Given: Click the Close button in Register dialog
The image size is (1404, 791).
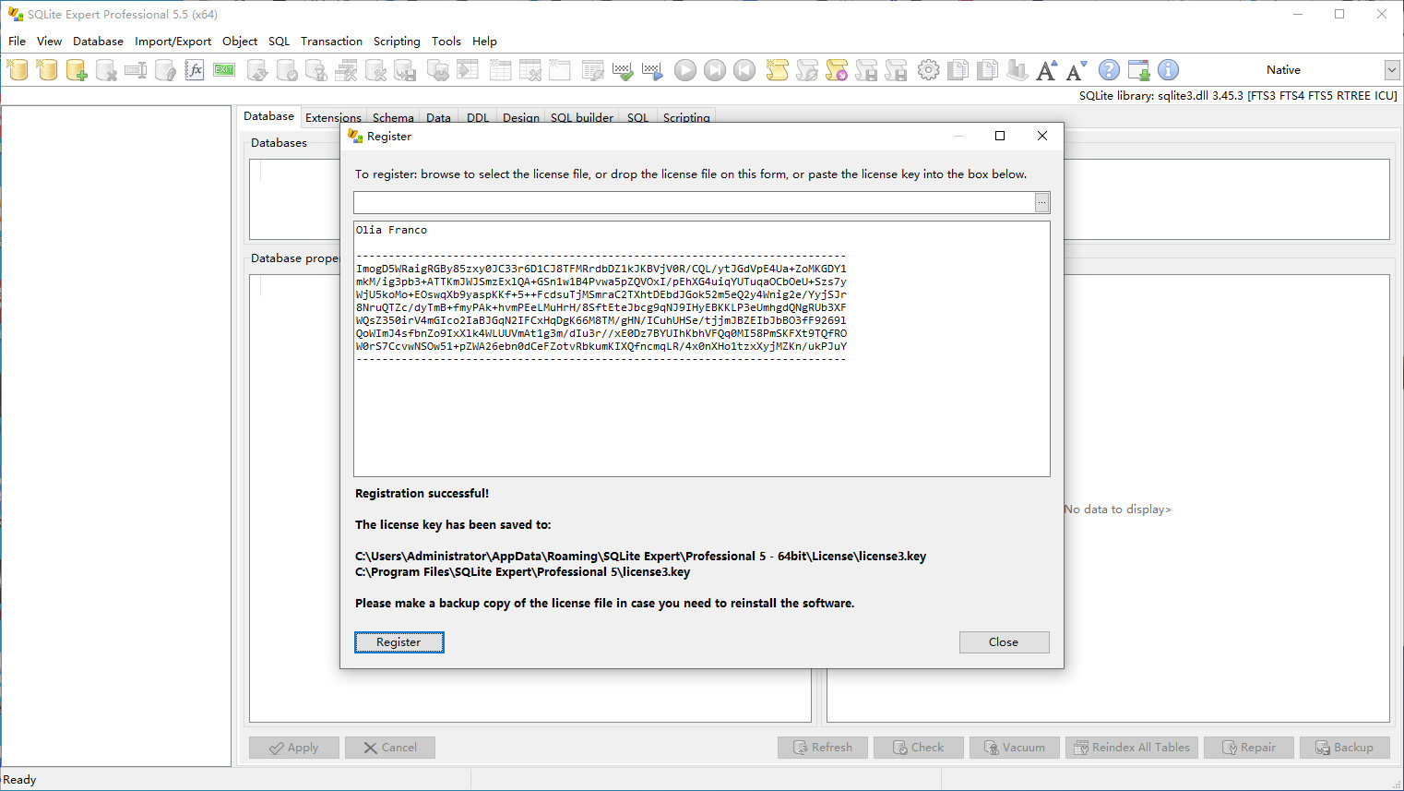Looking at the screenshot, I should [1004, 642].
